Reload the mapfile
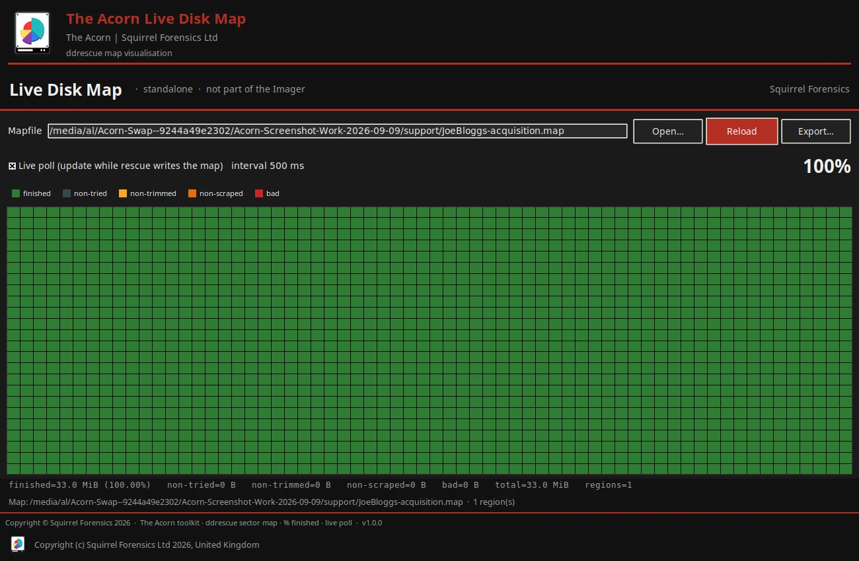Image resolution: width=859 pixels, height=561 pixels. point(741,131)
